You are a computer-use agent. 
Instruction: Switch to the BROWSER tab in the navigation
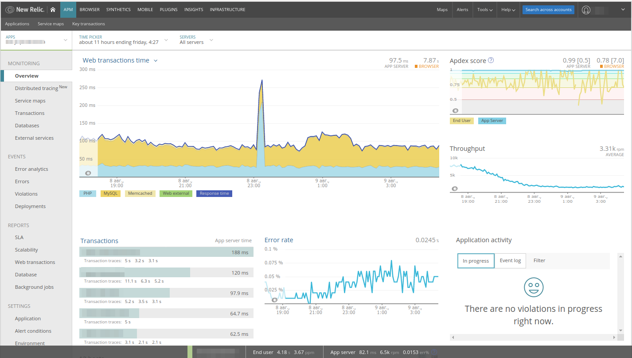pyautogui.click(x=89, y=9)
